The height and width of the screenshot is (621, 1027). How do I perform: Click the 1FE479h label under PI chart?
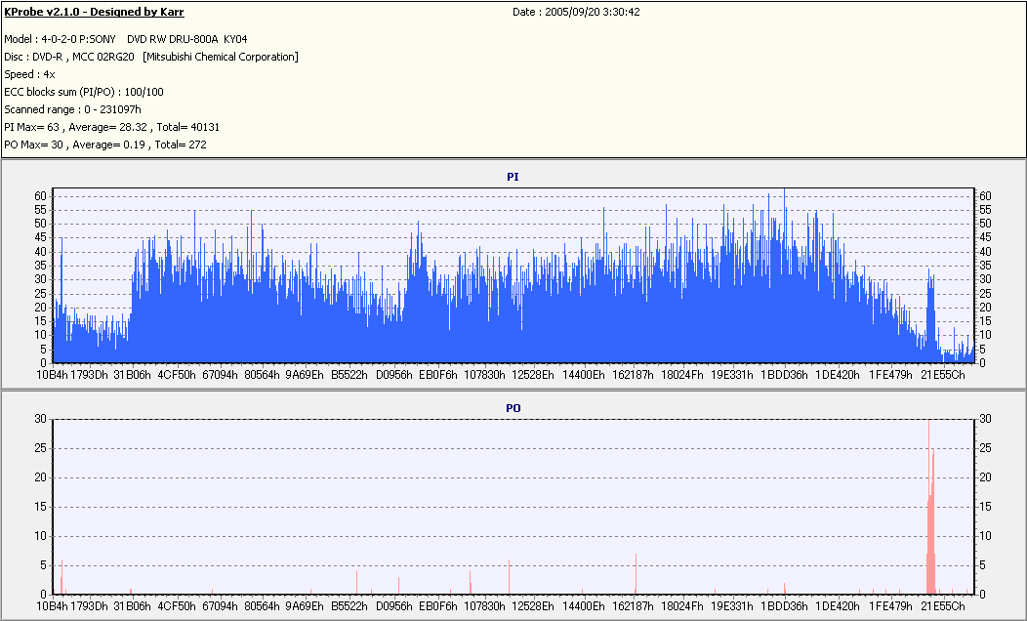[x=890, y=375]
